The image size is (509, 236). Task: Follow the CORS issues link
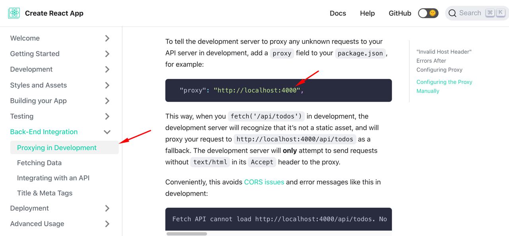264,182
